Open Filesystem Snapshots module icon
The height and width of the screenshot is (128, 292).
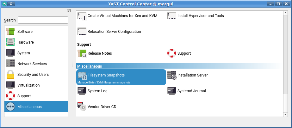[82, 76]
